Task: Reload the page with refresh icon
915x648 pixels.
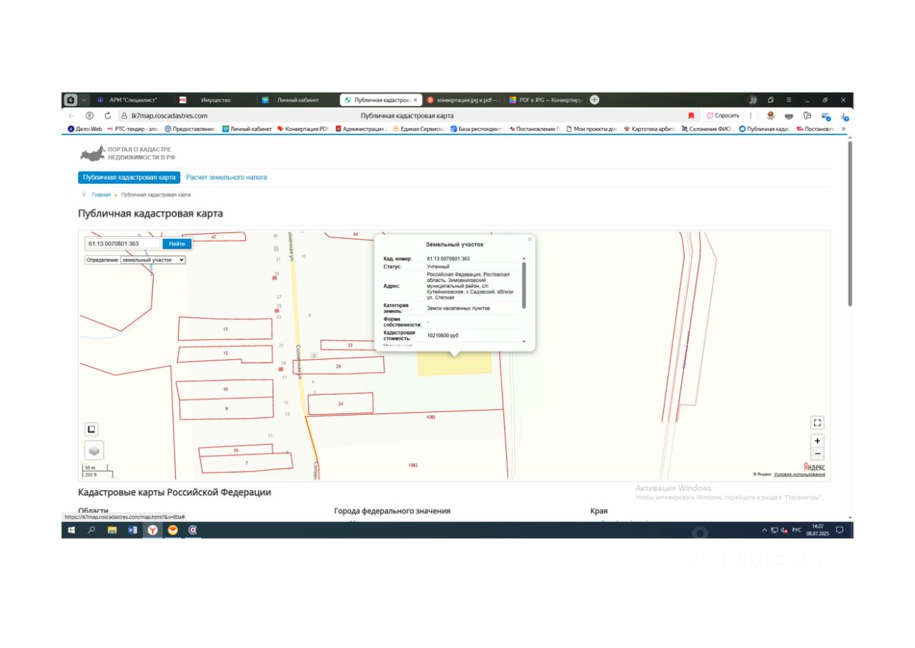Action: coord(107,115)
